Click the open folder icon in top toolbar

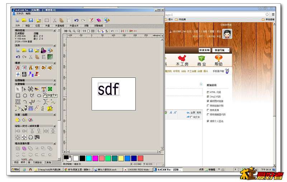click(x=24, y=20)
